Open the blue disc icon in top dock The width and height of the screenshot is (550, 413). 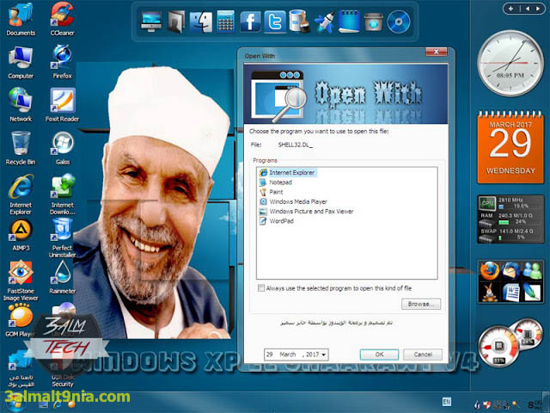click(399, 22)
